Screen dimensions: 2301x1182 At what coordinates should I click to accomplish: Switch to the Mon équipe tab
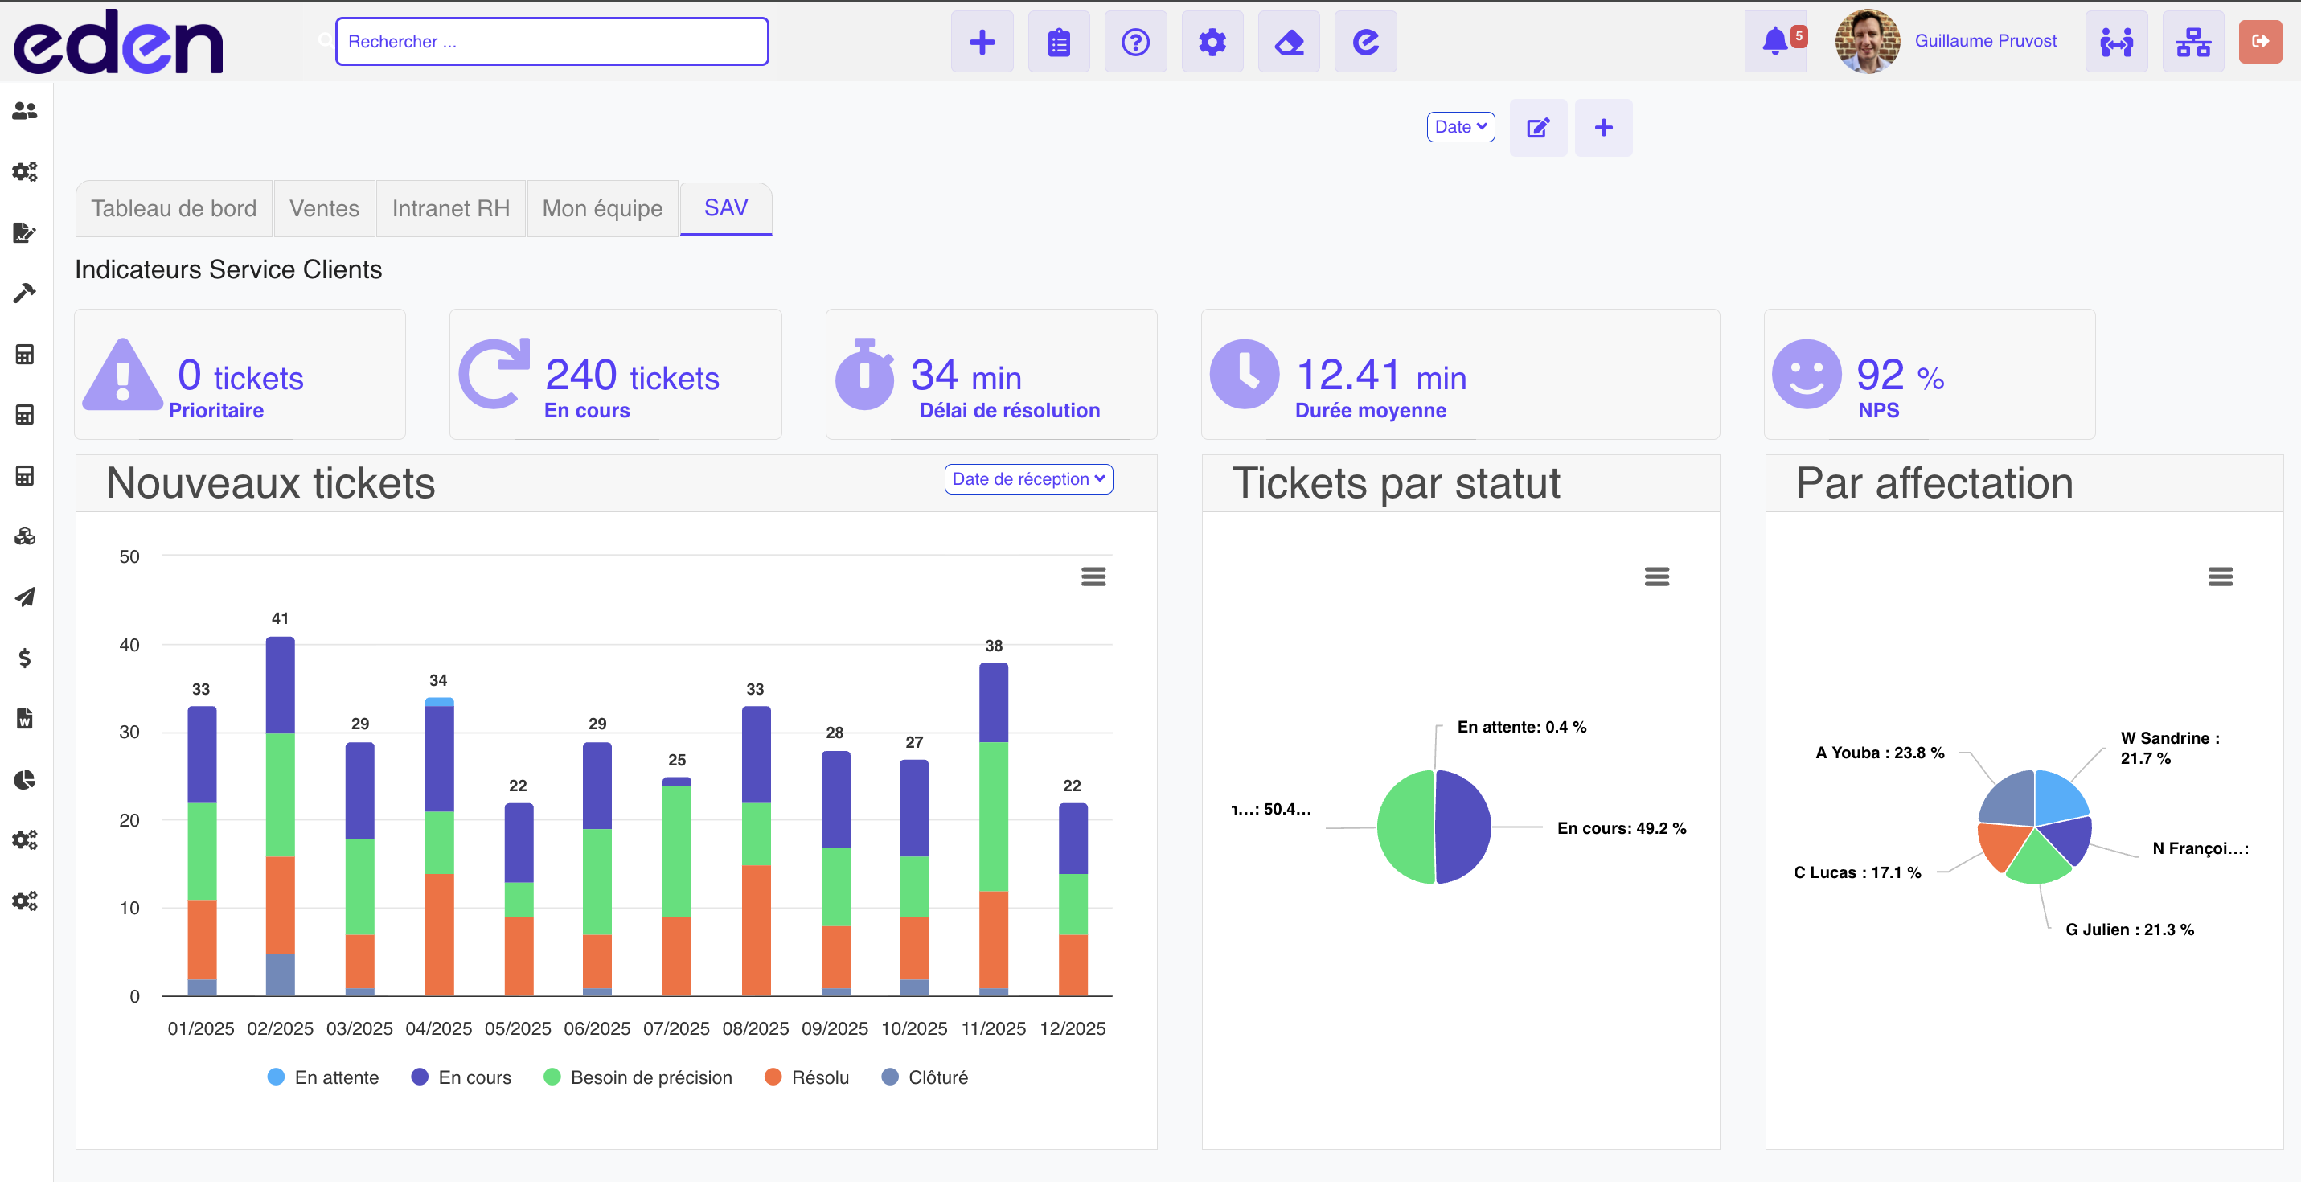(x=602, y=209)
